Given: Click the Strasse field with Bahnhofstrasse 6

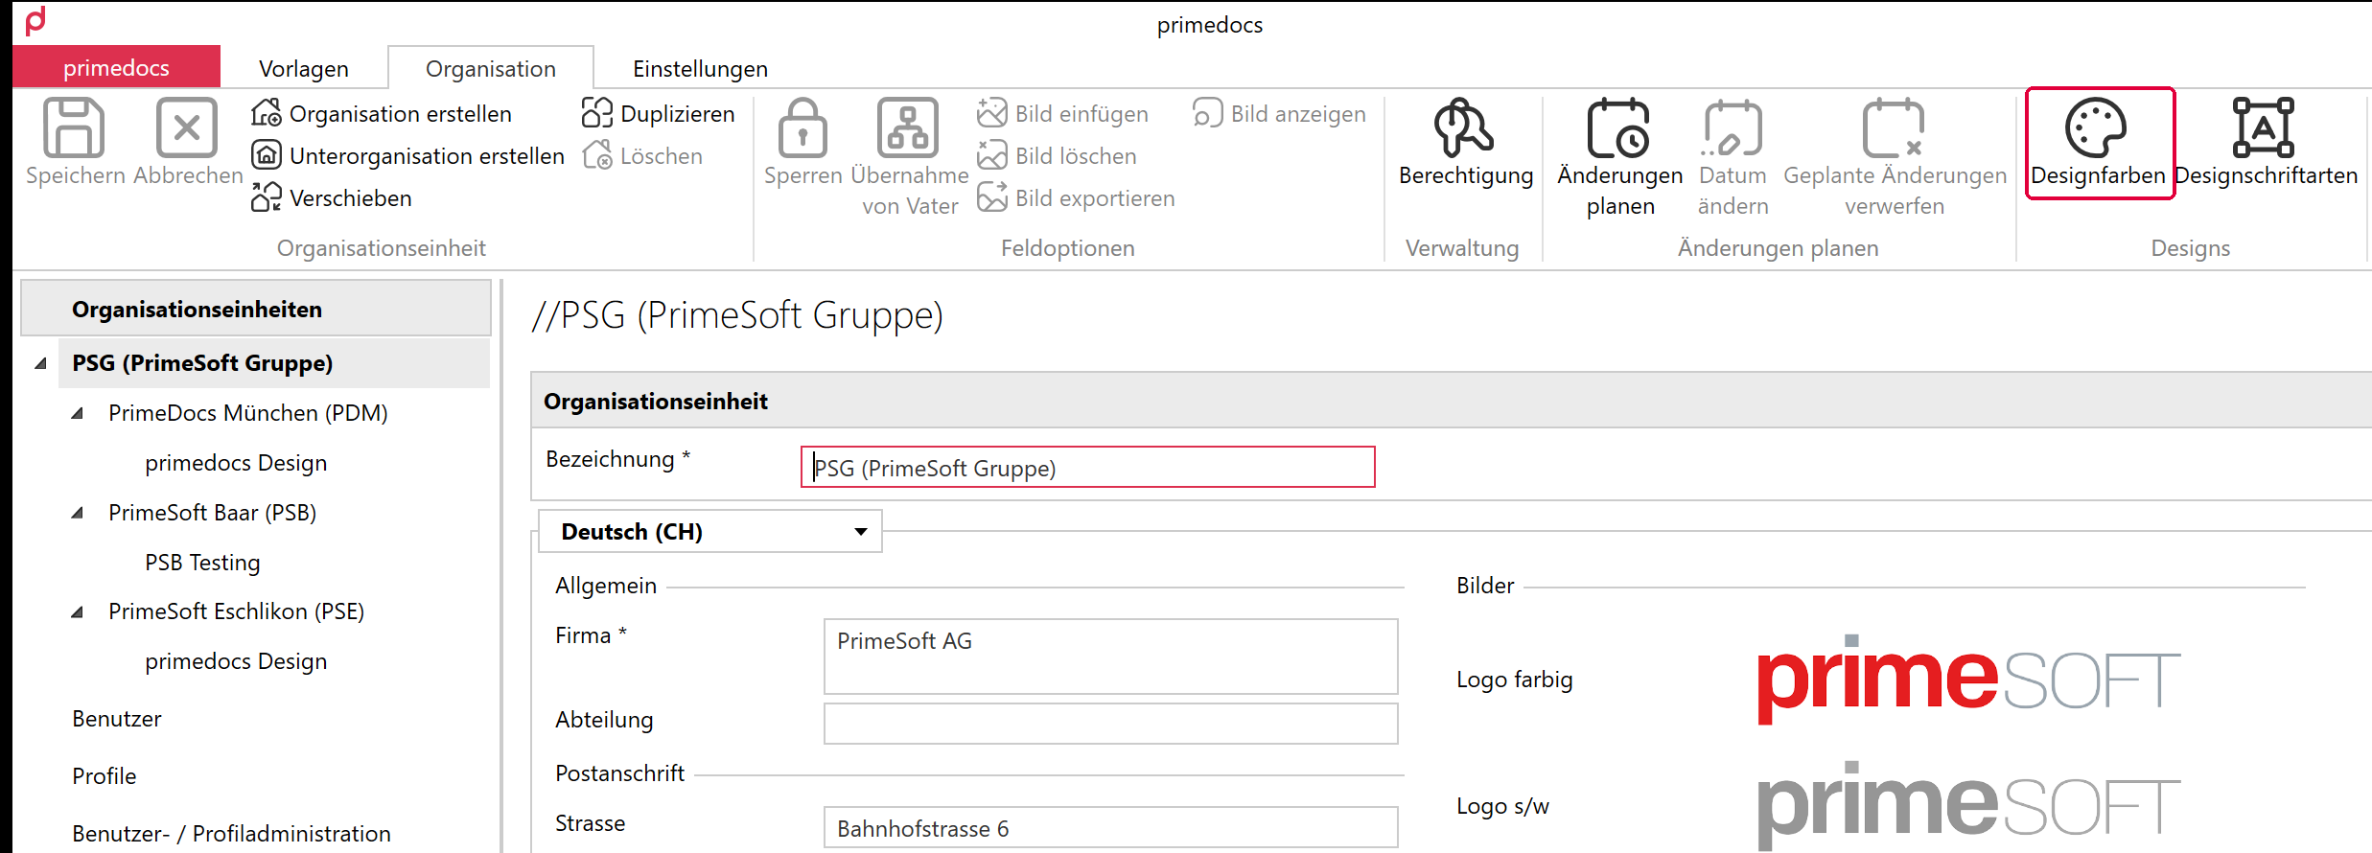Looking at the screenshot, I should click(1110, 827).
